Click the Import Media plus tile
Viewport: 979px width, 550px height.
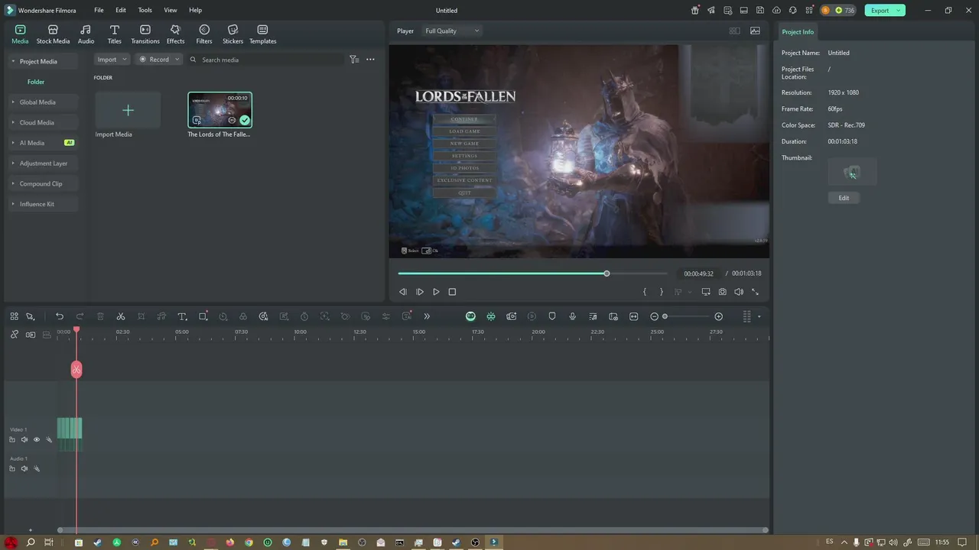point(128,111)
